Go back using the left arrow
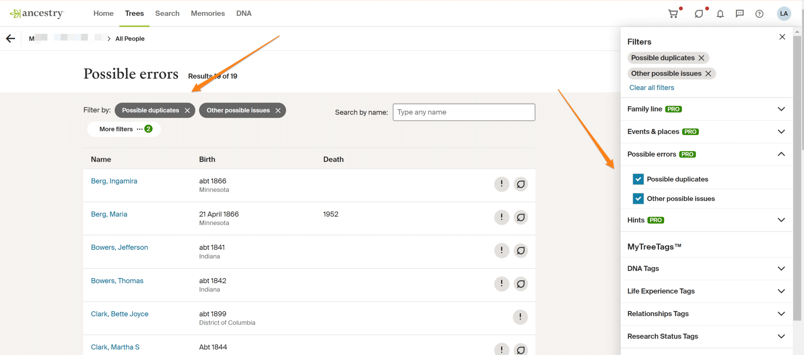The height and width of the screenshot is (355, 804). pos(11,38)
